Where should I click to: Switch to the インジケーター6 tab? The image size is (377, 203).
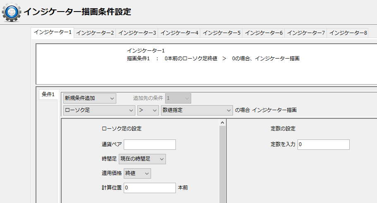264,33
